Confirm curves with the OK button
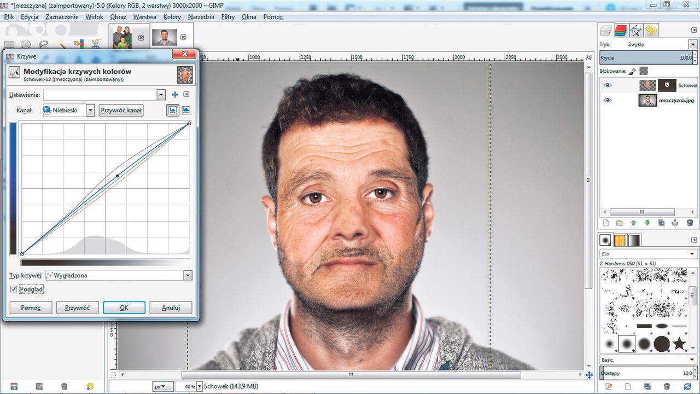Image resolution: width=700 pixels, height=394 pixels. [x=124, y=308]
